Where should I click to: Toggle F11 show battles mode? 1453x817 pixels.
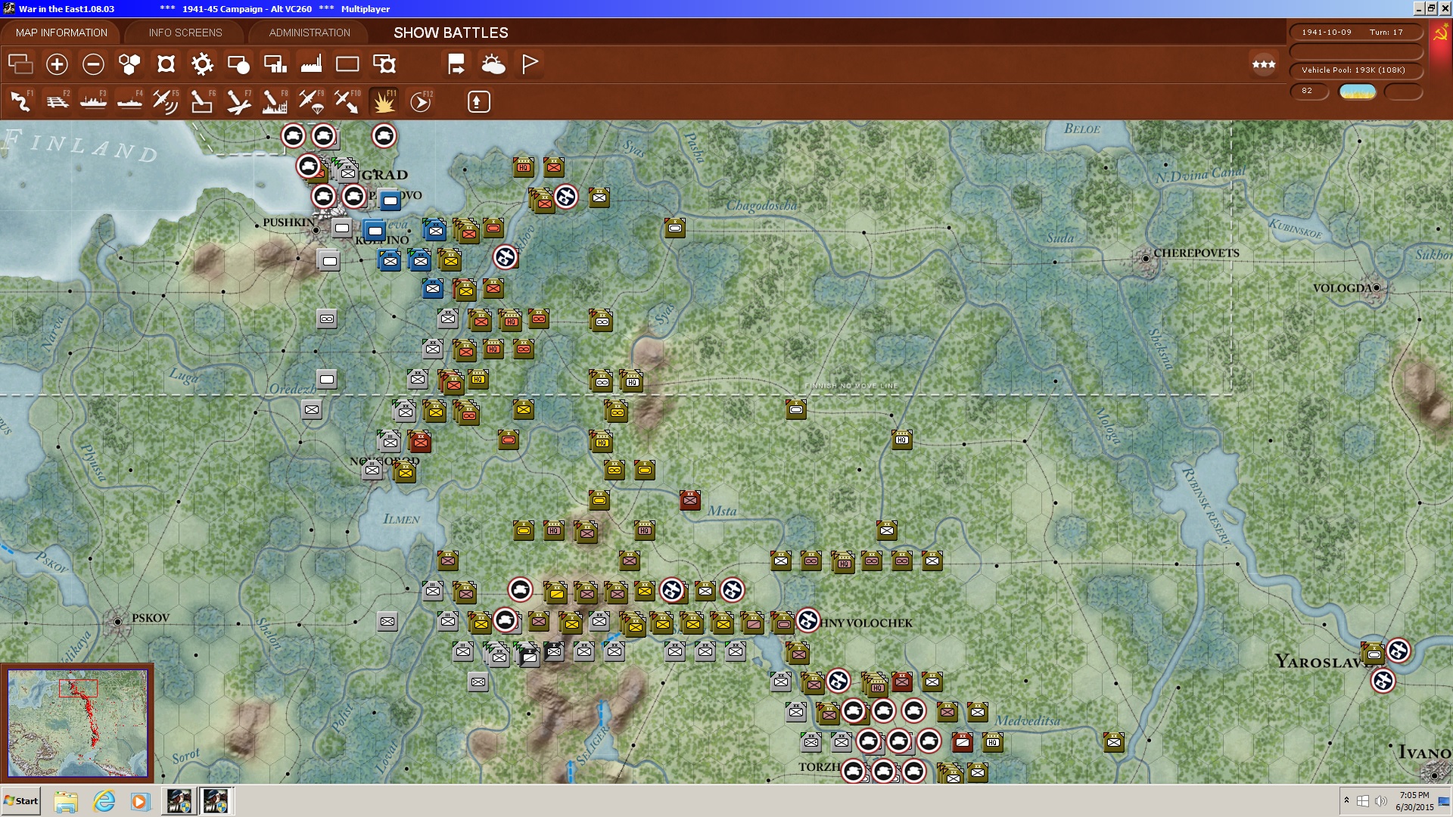(x=384, y=101)
